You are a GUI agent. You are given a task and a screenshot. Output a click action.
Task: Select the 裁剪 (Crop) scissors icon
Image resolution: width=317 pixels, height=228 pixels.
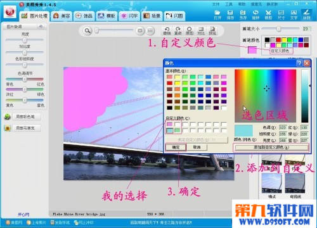(x=268, y=15)
